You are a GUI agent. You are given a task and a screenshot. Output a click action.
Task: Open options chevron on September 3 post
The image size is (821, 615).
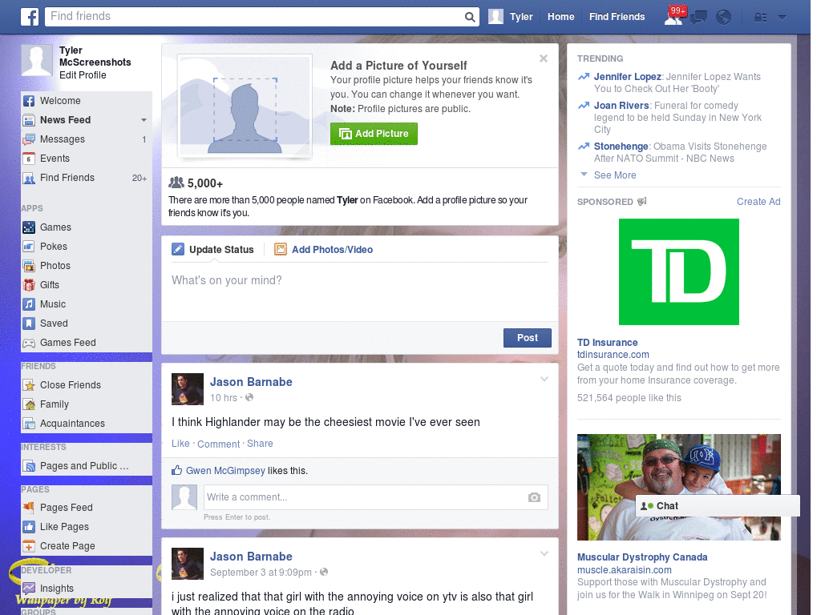[544, 553]
